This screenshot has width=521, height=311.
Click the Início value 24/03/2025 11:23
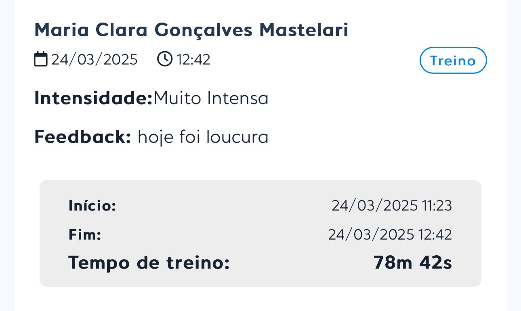[x=391, y=206]
